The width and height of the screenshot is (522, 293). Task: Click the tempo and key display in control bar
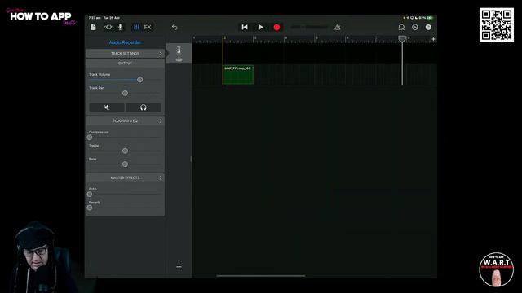309,27
